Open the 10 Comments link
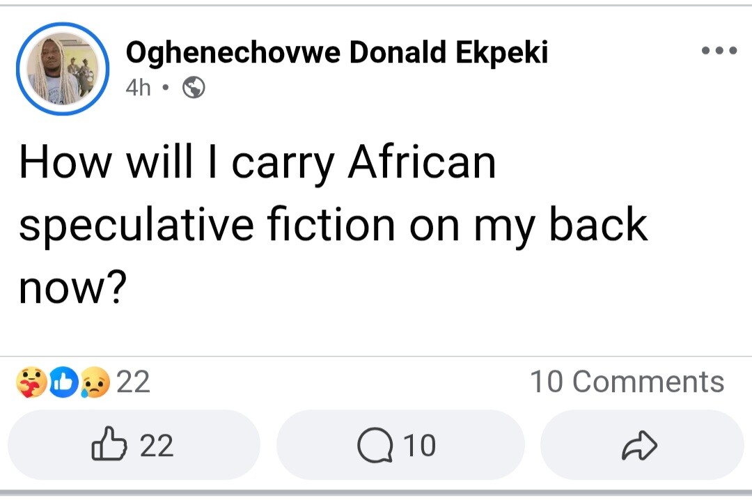The image size is (752, 500). (627, 382)
